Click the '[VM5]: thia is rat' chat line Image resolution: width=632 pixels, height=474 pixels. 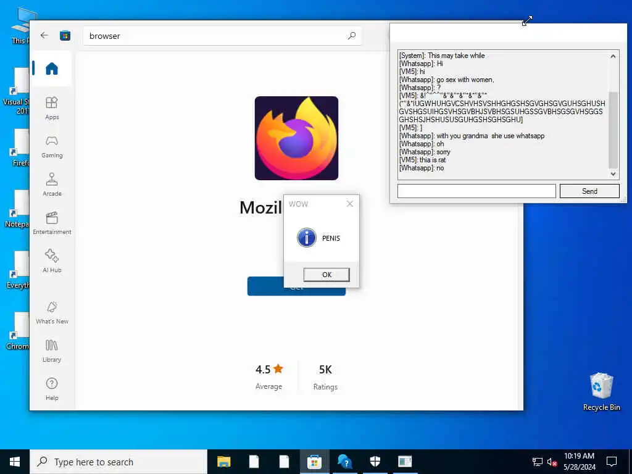point(422,160)
